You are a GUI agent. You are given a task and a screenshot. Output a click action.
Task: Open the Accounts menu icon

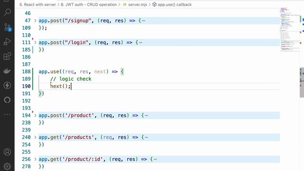[7, 152]
